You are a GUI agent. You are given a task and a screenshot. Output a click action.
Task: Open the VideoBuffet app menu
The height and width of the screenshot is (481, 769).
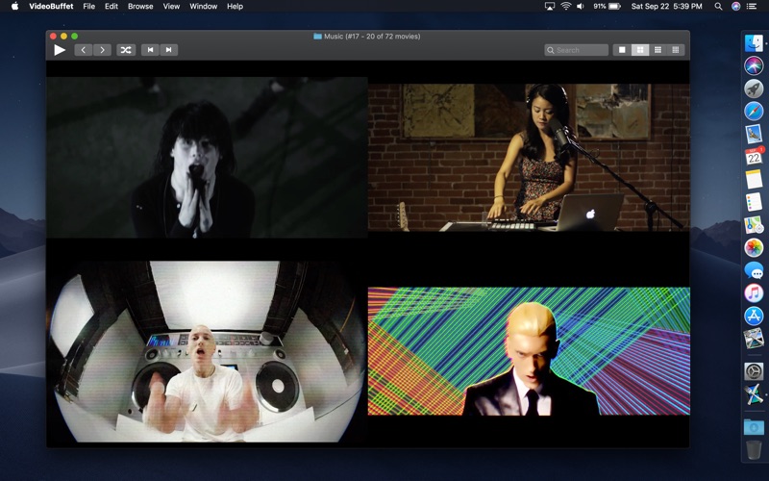[x=51, y=7]
